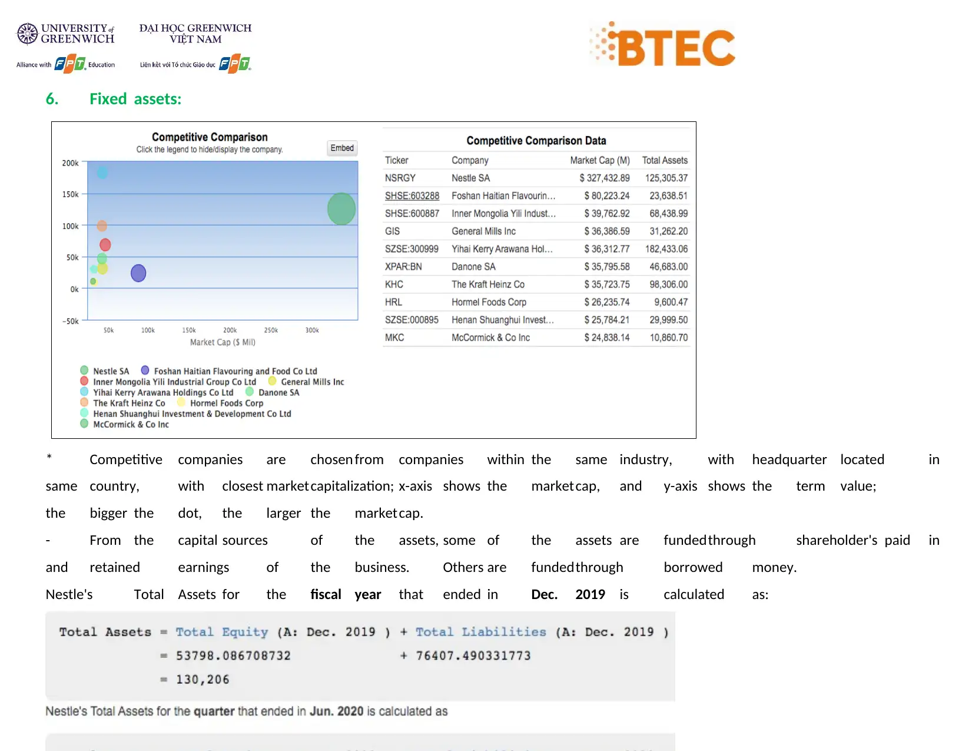The width and height of the screenshot is (972, 751).
Task: Click the red Inner Mongolia Yili bubble
Action: tap(105, 244)
